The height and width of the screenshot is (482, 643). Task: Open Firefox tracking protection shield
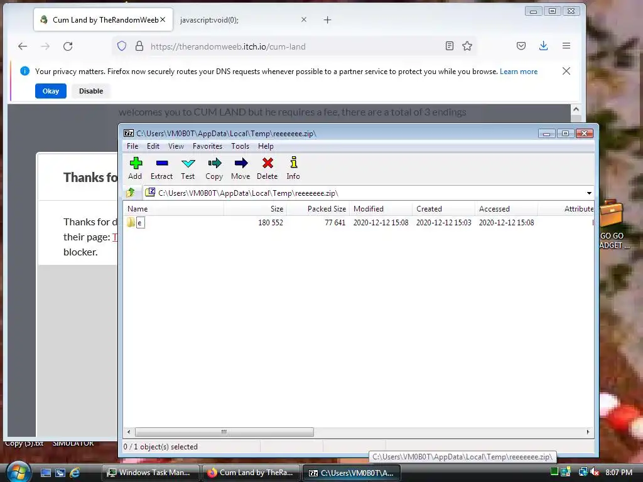(122, 46)
